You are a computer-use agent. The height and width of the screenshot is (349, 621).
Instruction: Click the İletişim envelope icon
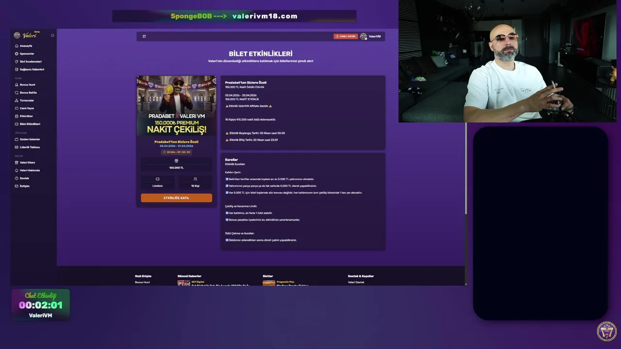click(x=16, y=186)
